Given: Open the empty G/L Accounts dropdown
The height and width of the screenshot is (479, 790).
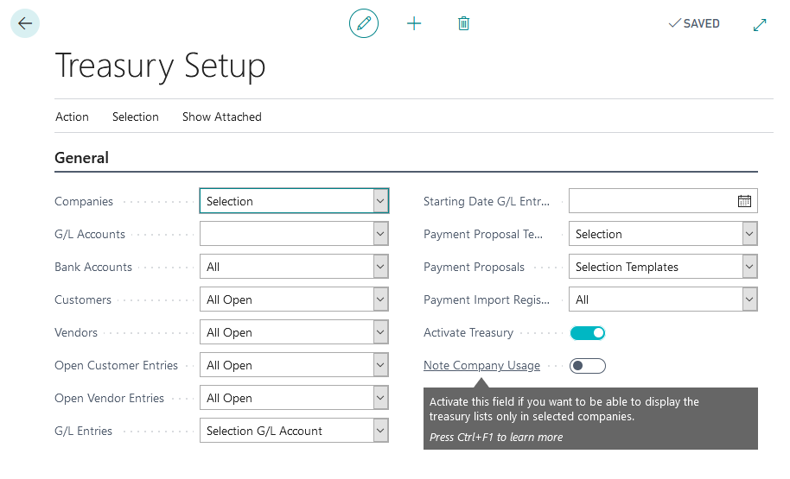Looking at the screenshot, I should 380,234.
